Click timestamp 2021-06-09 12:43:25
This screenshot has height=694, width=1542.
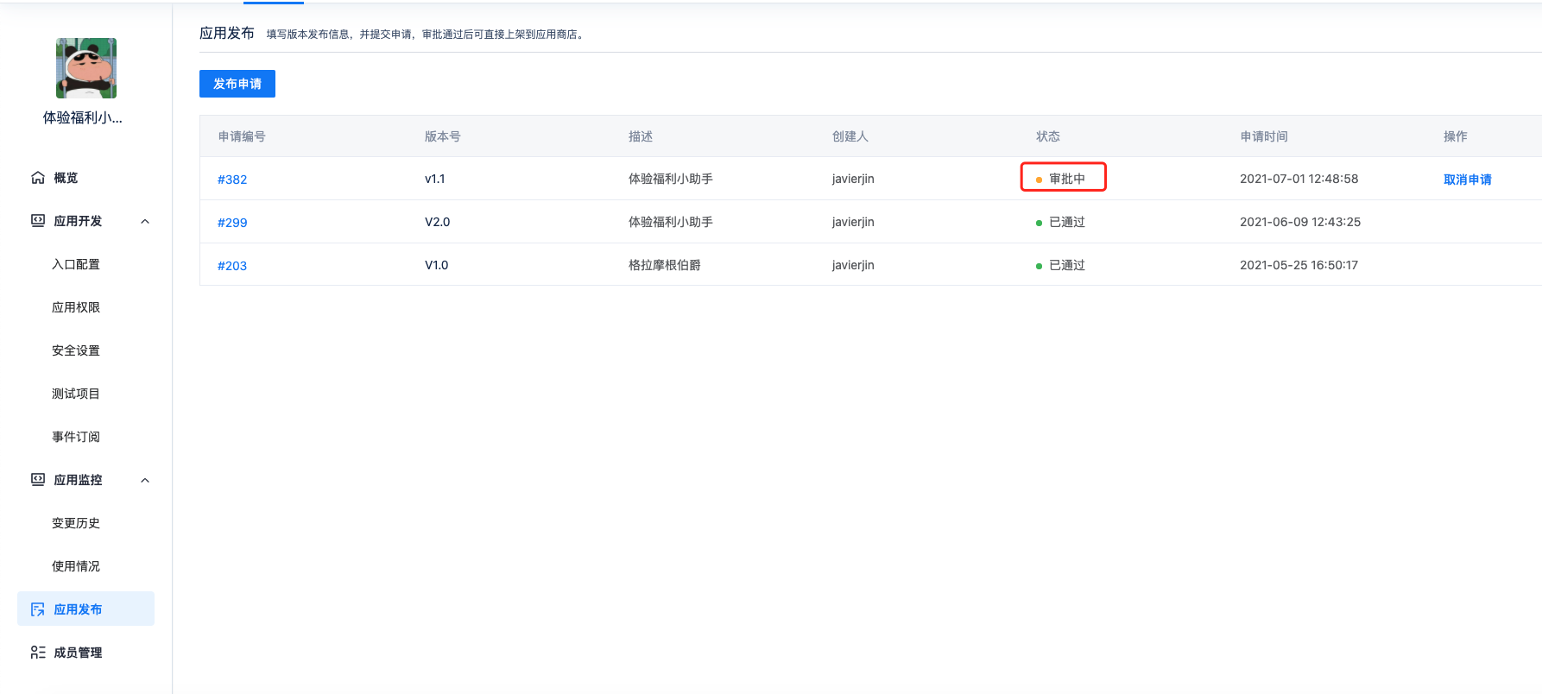coord(1300,222)
